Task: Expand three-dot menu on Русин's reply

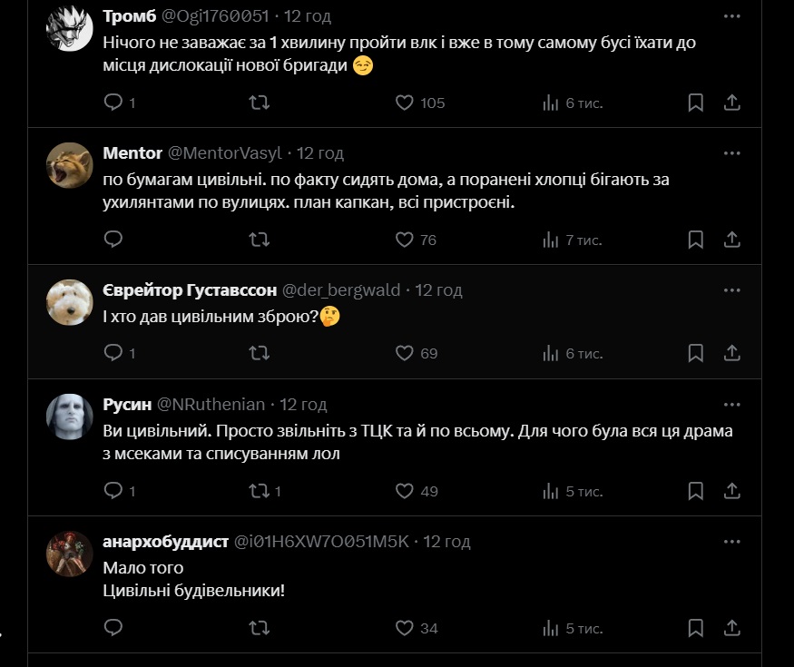Action: (x=732, y=404)
